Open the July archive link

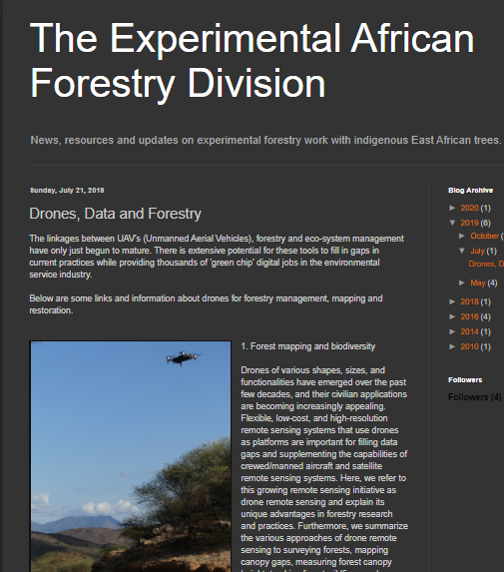(477, 251)
